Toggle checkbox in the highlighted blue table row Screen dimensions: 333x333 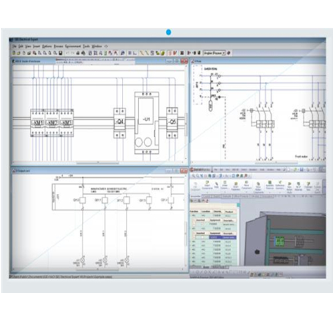pos(202,238)
